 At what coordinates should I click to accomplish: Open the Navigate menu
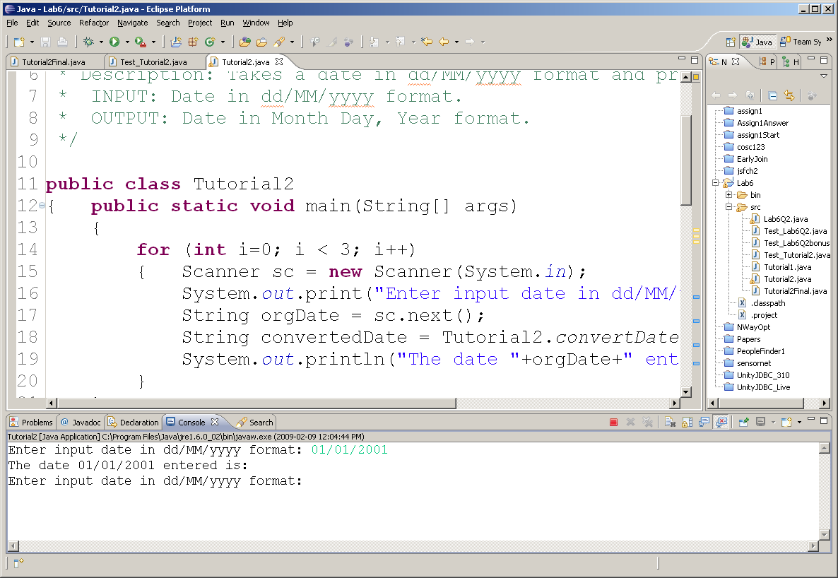pyautogui.click(x=133, y=23)
